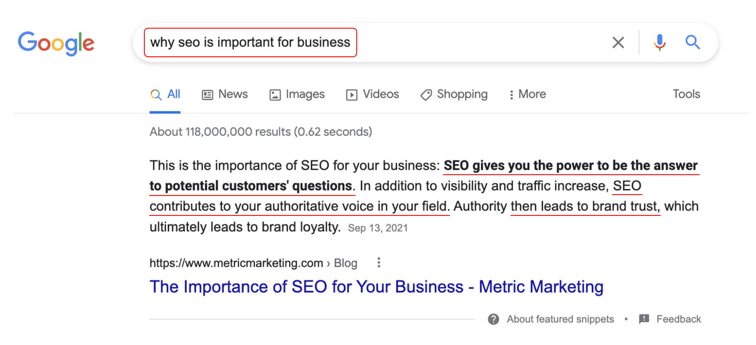The image size is (756, 345).
Task: Click the Google logo
Action: pyautogui.click(x=56, y=43)
